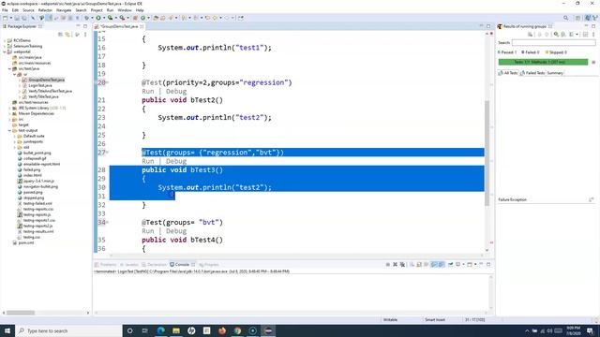This screenshot has height=337, width=600.
Task: Expand the Default suite folder
Action: pyautogui.click(x=15, y=136)
